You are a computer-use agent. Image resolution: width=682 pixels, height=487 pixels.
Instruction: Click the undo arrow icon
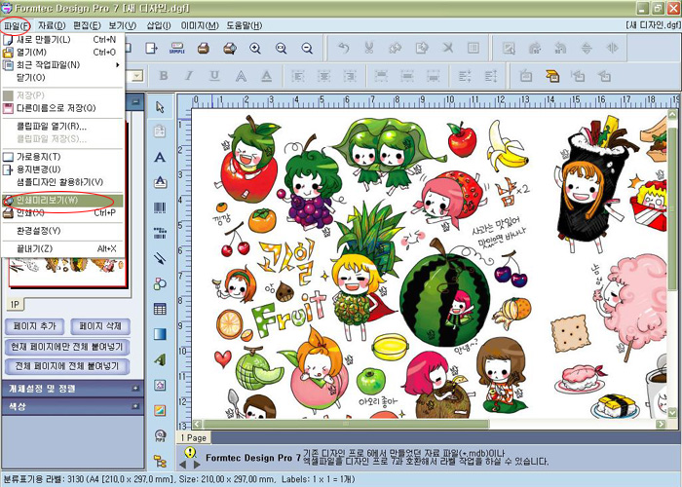343,48
